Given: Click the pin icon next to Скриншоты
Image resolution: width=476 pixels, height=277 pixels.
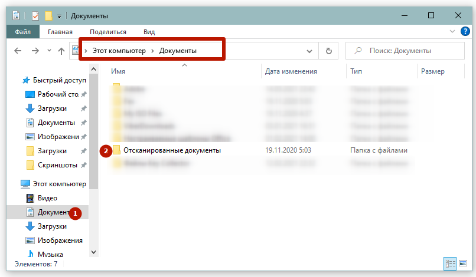Looking at the screenshot, I should coord(83,165).
